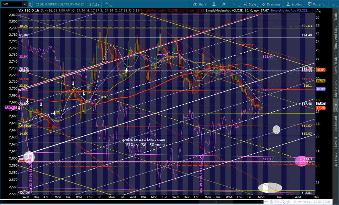Screen dimensions: 339x205
Task: Click the 17.28 last price in header
Action: (95, 4)
